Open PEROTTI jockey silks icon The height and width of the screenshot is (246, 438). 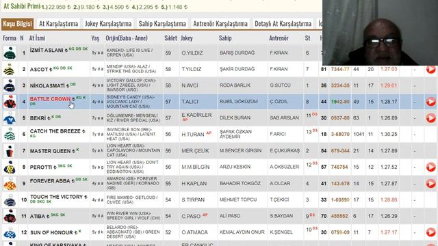(10, 167)
